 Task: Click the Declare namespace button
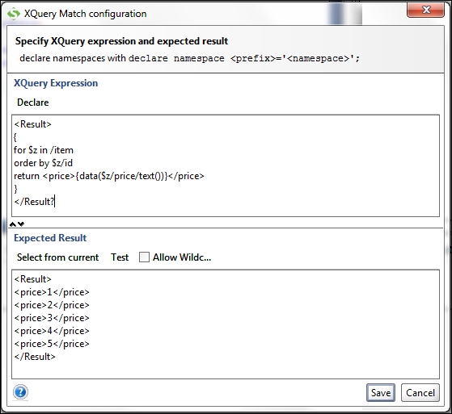click(x=33, y=102)
